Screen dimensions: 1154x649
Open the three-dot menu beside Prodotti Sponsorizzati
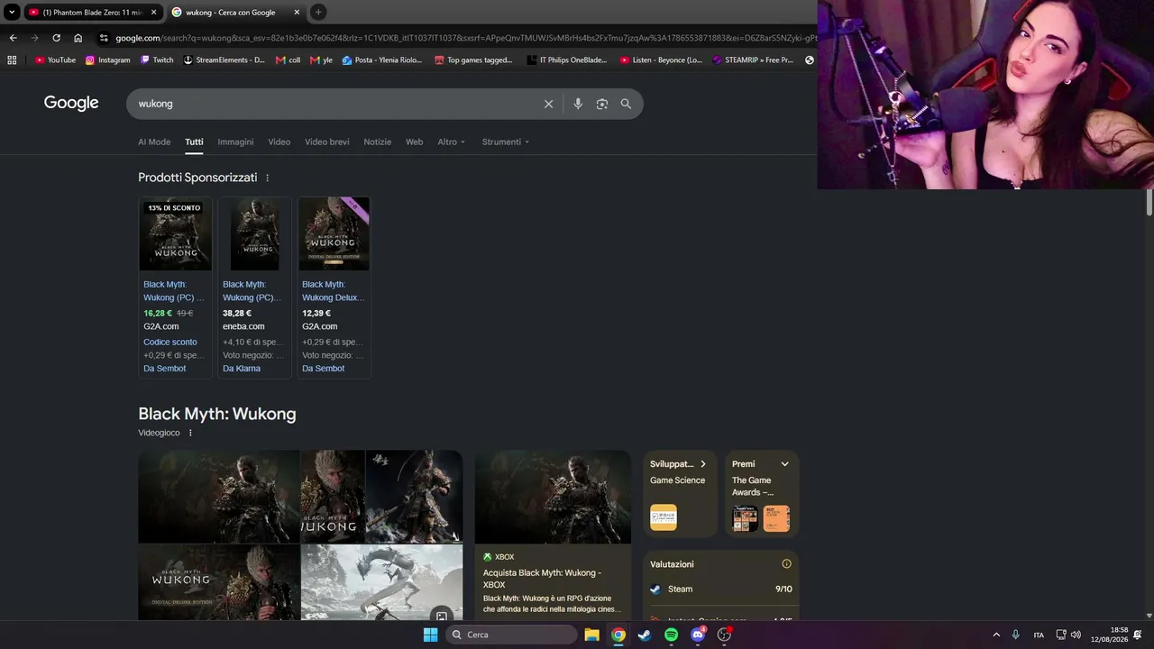pyautogui.click(x=268, y=178)
